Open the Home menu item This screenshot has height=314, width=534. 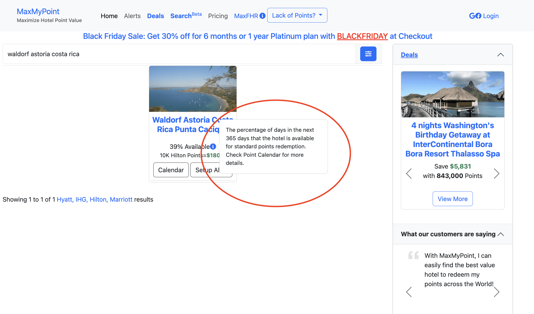coord(109,16)
